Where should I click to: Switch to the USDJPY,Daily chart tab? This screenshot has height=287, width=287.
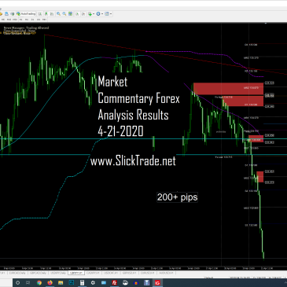coord(58,273)
